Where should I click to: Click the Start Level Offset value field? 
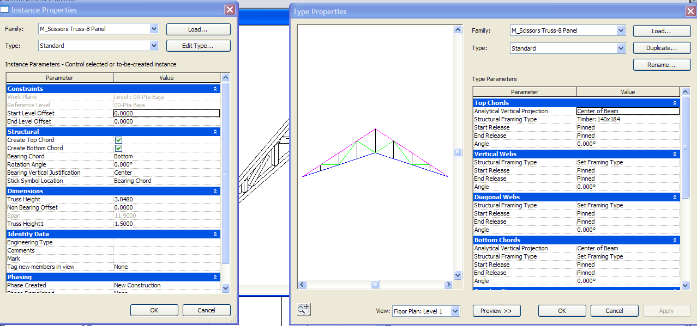tap(166, 113)
